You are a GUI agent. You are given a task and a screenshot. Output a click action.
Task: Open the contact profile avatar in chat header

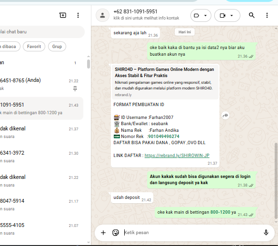[x=102, y=15]
